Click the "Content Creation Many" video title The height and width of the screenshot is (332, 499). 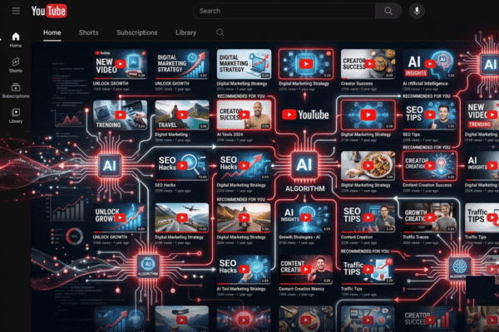[x=301, y=289]
